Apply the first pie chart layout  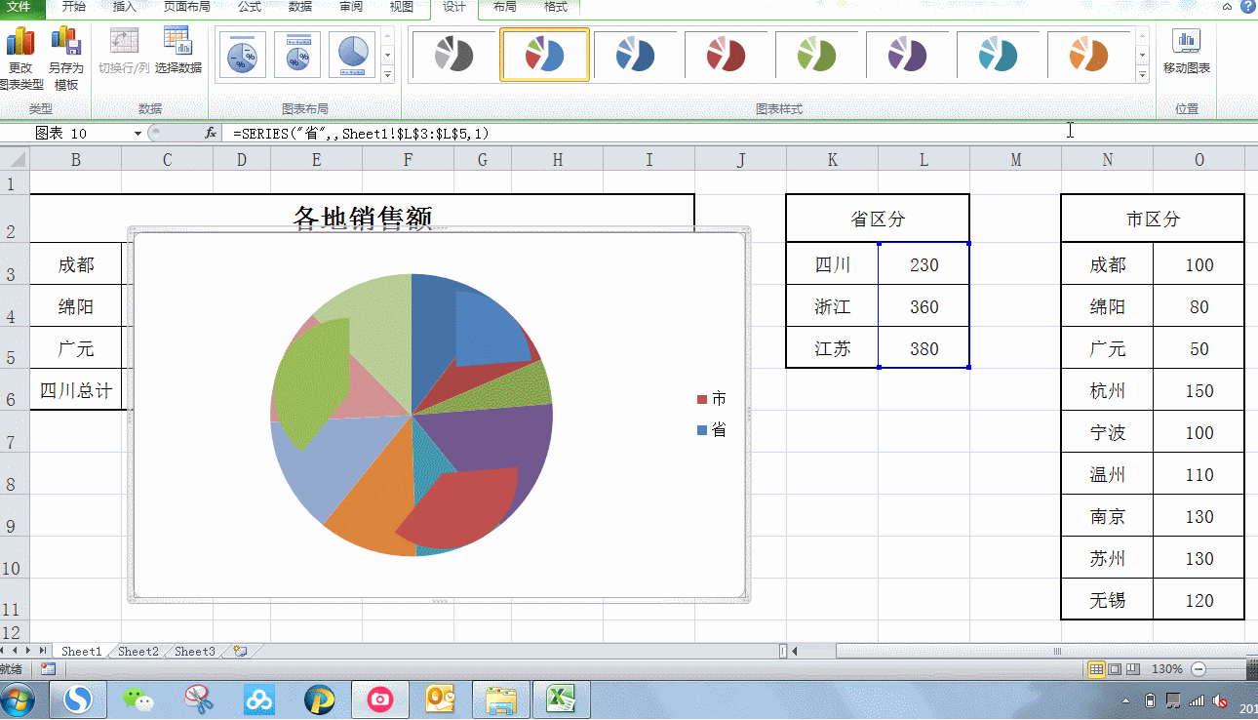coord(242,54)
